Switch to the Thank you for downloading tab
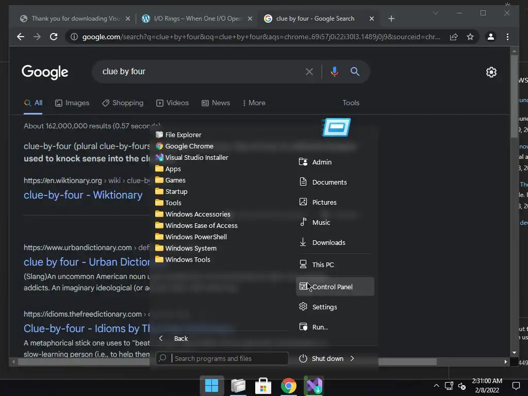 [76, 19]
